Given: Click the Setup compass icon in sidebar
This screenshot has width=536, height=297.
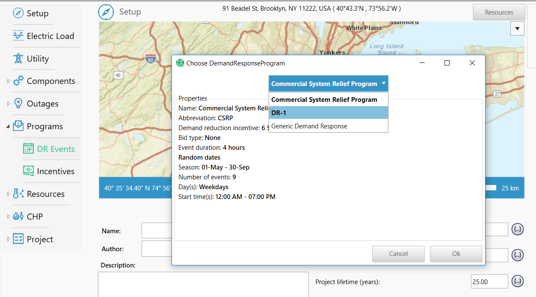Looking at the screenshot, I should pos(18,13).
